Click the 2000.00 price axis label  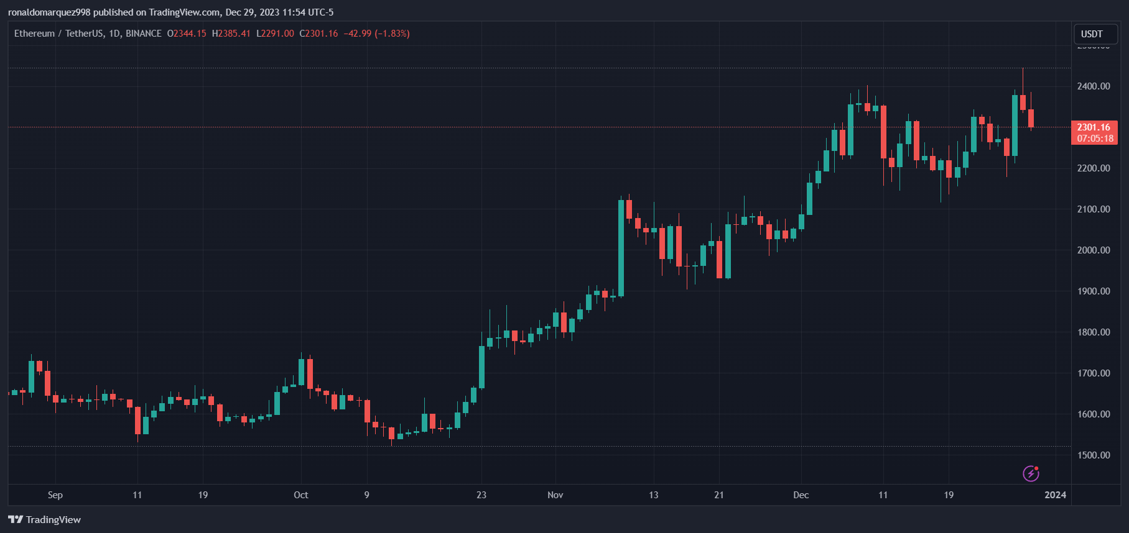click(1094, 250)
